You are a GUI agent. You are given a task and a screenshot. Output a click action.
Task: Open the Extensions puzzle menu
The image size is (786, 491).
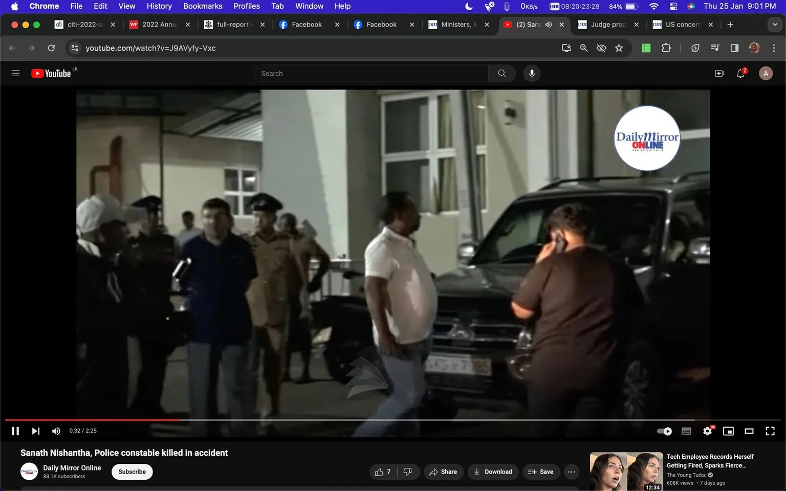pos(666,48)
